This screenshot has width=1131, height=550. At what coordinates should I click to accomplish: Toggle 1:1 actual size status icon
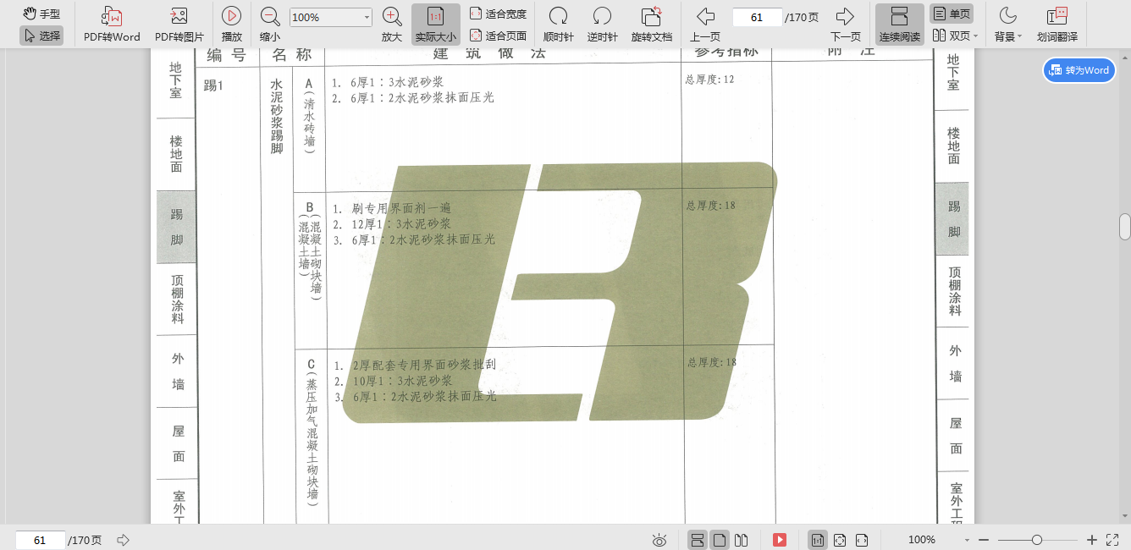818,540
